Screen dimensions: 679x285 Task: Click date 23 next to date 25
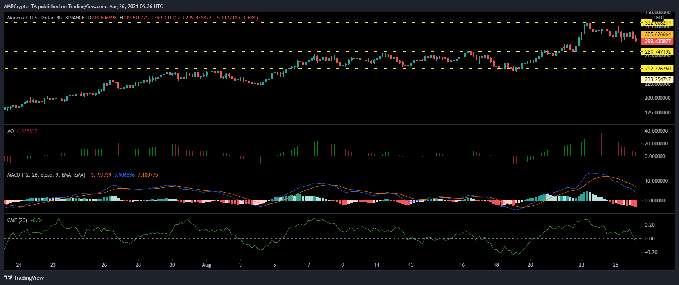[x=581, y=265]
